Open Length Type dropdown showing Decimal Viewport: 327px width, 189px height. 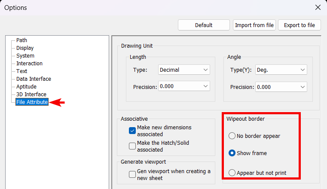coord(183,70)
